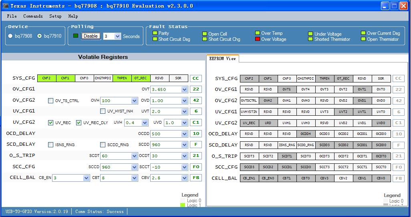411x217 pixels.
Task: Toggle the ISNS_RNG checkbox
Action: [x=51, y=145]
